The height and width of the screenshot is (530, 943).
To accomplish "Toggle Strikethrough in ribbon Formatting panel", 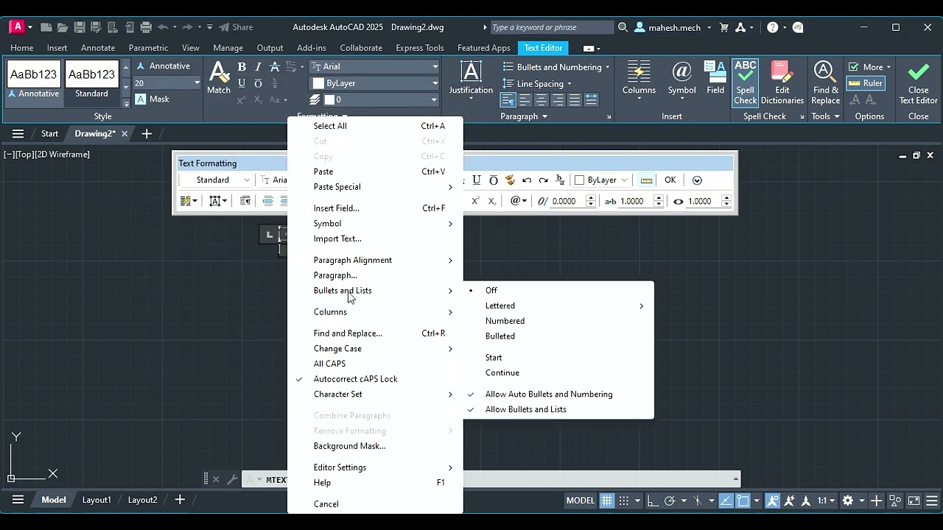I will click(x=275, y=67).
